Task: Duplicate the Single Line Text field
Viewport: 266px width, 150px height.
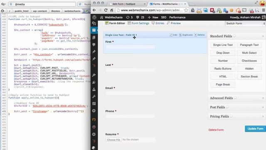Action: pyautogui.click(x=186, y=35)
